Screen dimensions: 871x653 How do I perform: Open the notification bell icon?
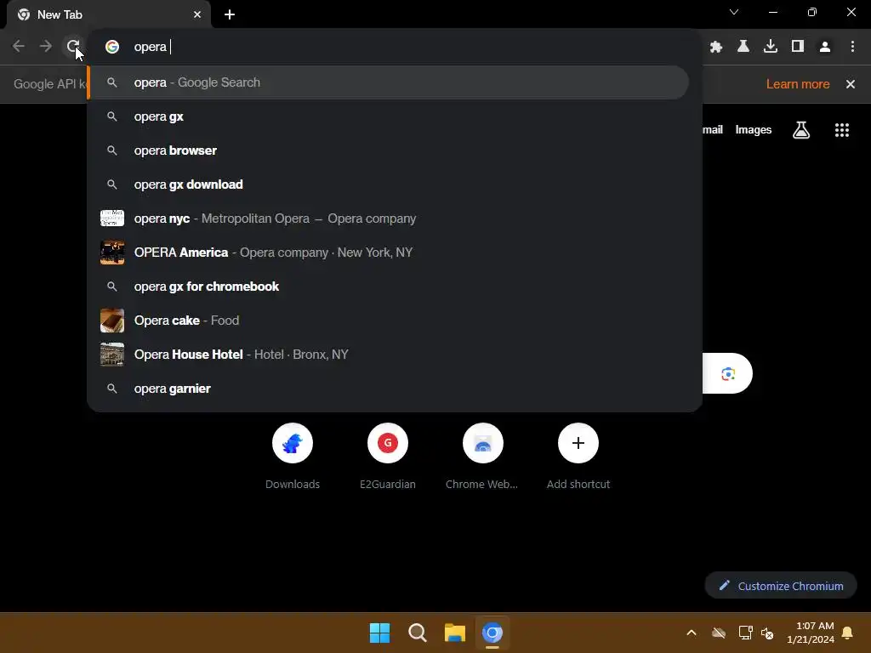click(x=848, y=633)
